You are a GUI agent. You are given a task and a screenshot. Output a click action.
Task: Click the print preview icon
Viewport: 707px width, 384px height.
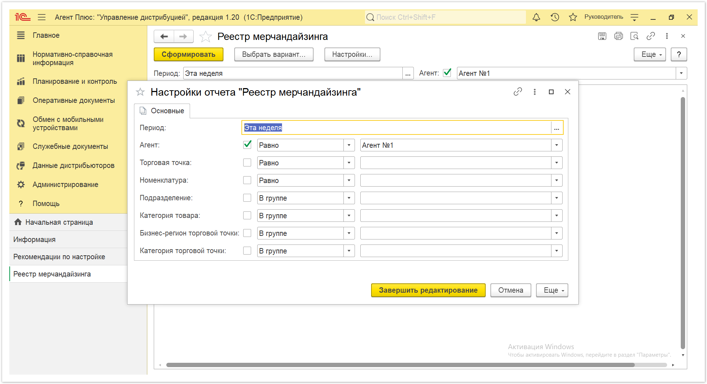(634, 36)
